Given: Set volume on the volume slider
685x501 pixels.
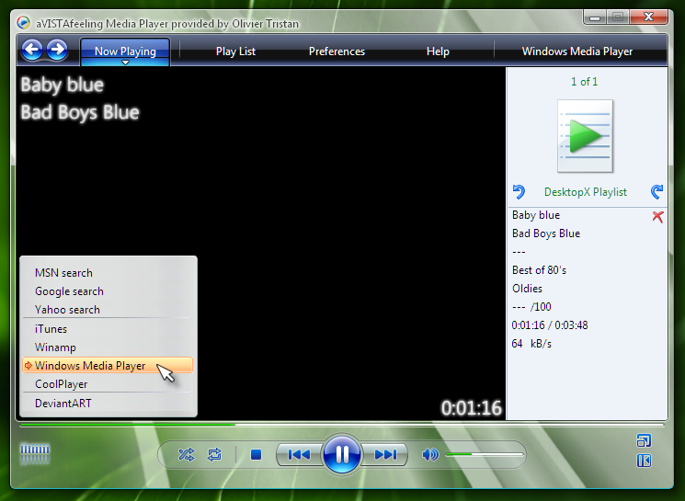Looking at the screenshot, I should point(485,455).
